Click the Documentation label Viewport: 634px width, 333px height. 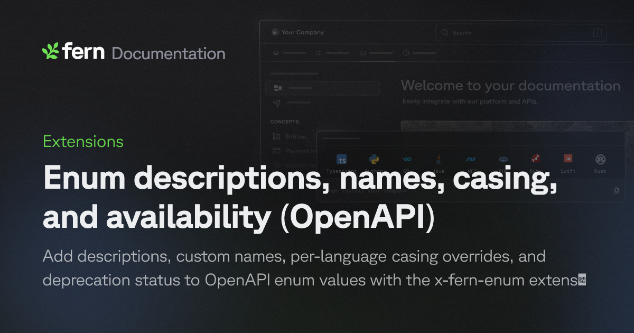[x=169, y=53]
